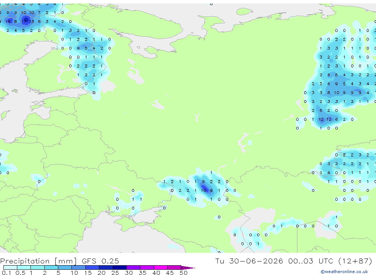Click the 'GFS 0.25' model label

(100, 261)
